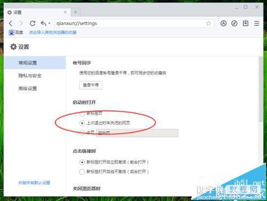The height and width of the screenshot is (201, 267).
Task: Click the 启动时打开 section heading
Action: [x=84, y=102]
